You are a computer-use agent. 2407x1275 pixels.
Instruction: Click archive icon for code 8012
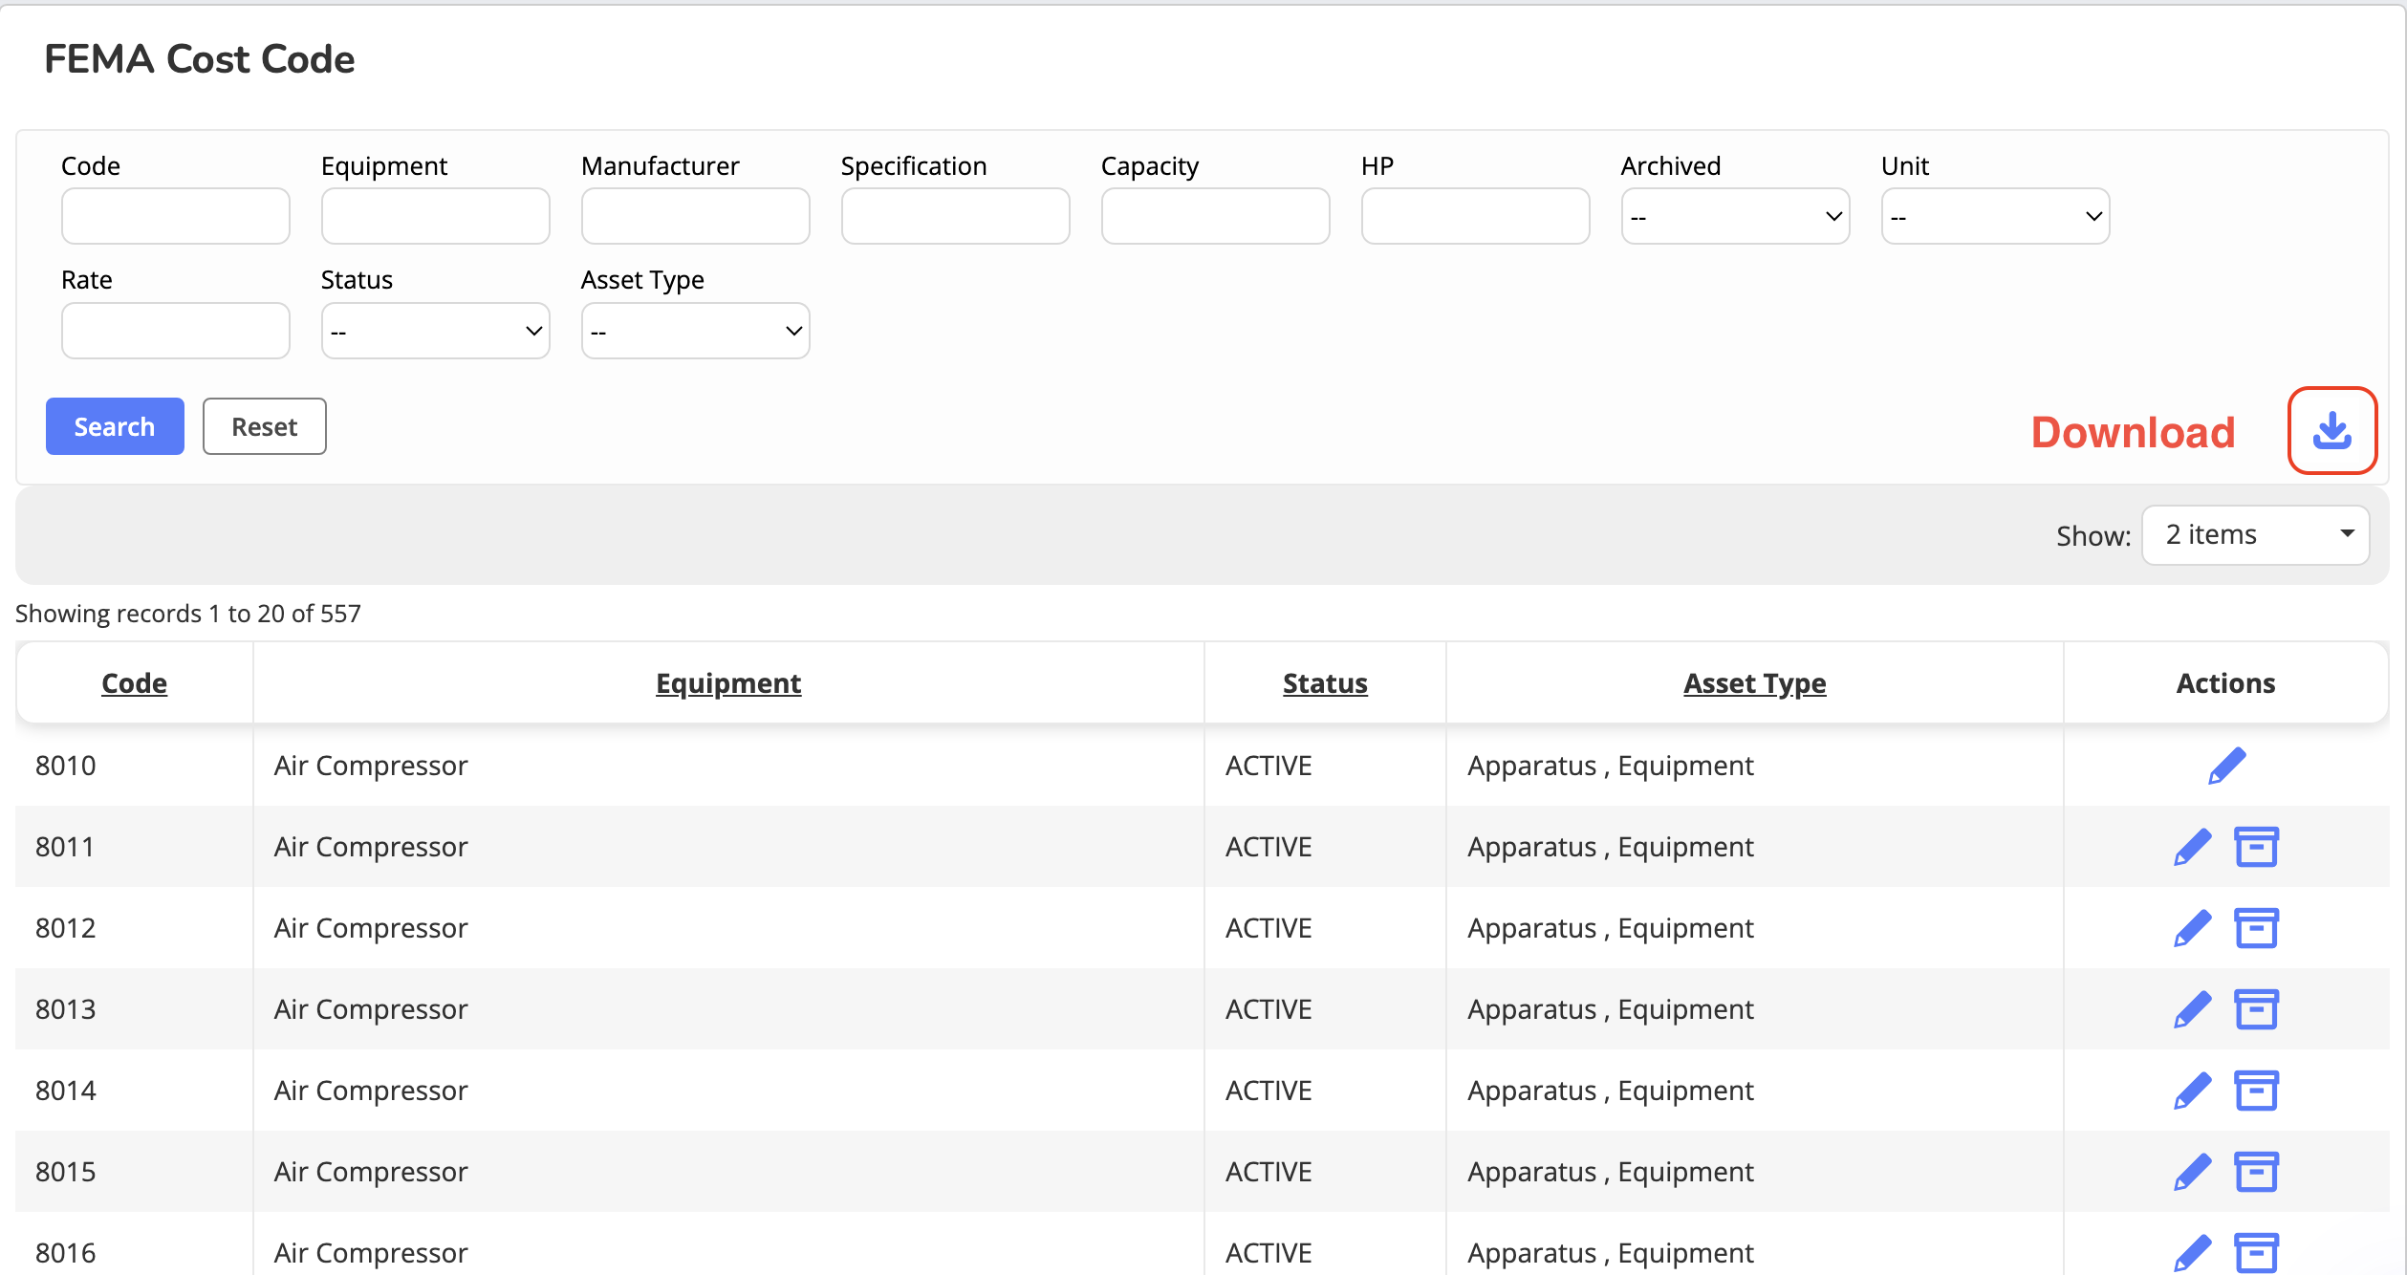2256,928
